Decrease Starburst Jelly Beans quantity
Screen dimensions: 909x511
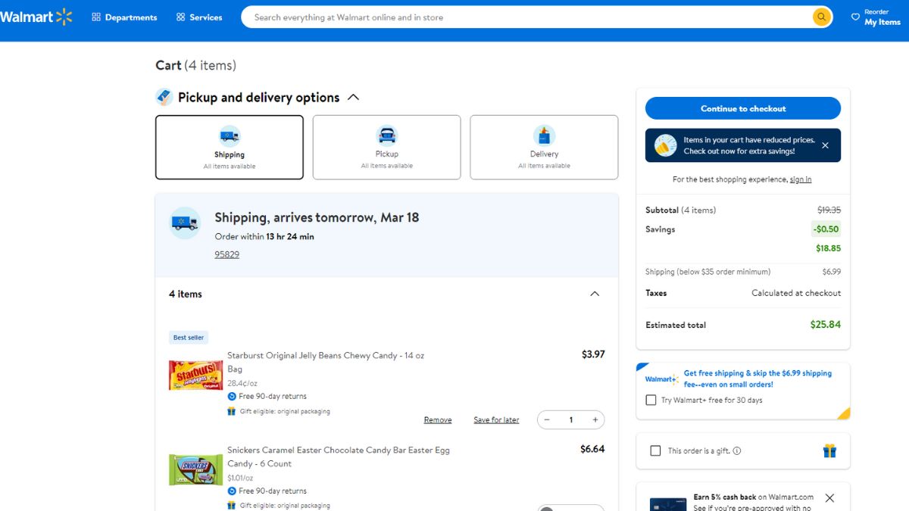547,420
